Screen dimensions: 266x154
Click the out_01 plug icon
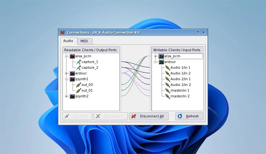point(79,91)
